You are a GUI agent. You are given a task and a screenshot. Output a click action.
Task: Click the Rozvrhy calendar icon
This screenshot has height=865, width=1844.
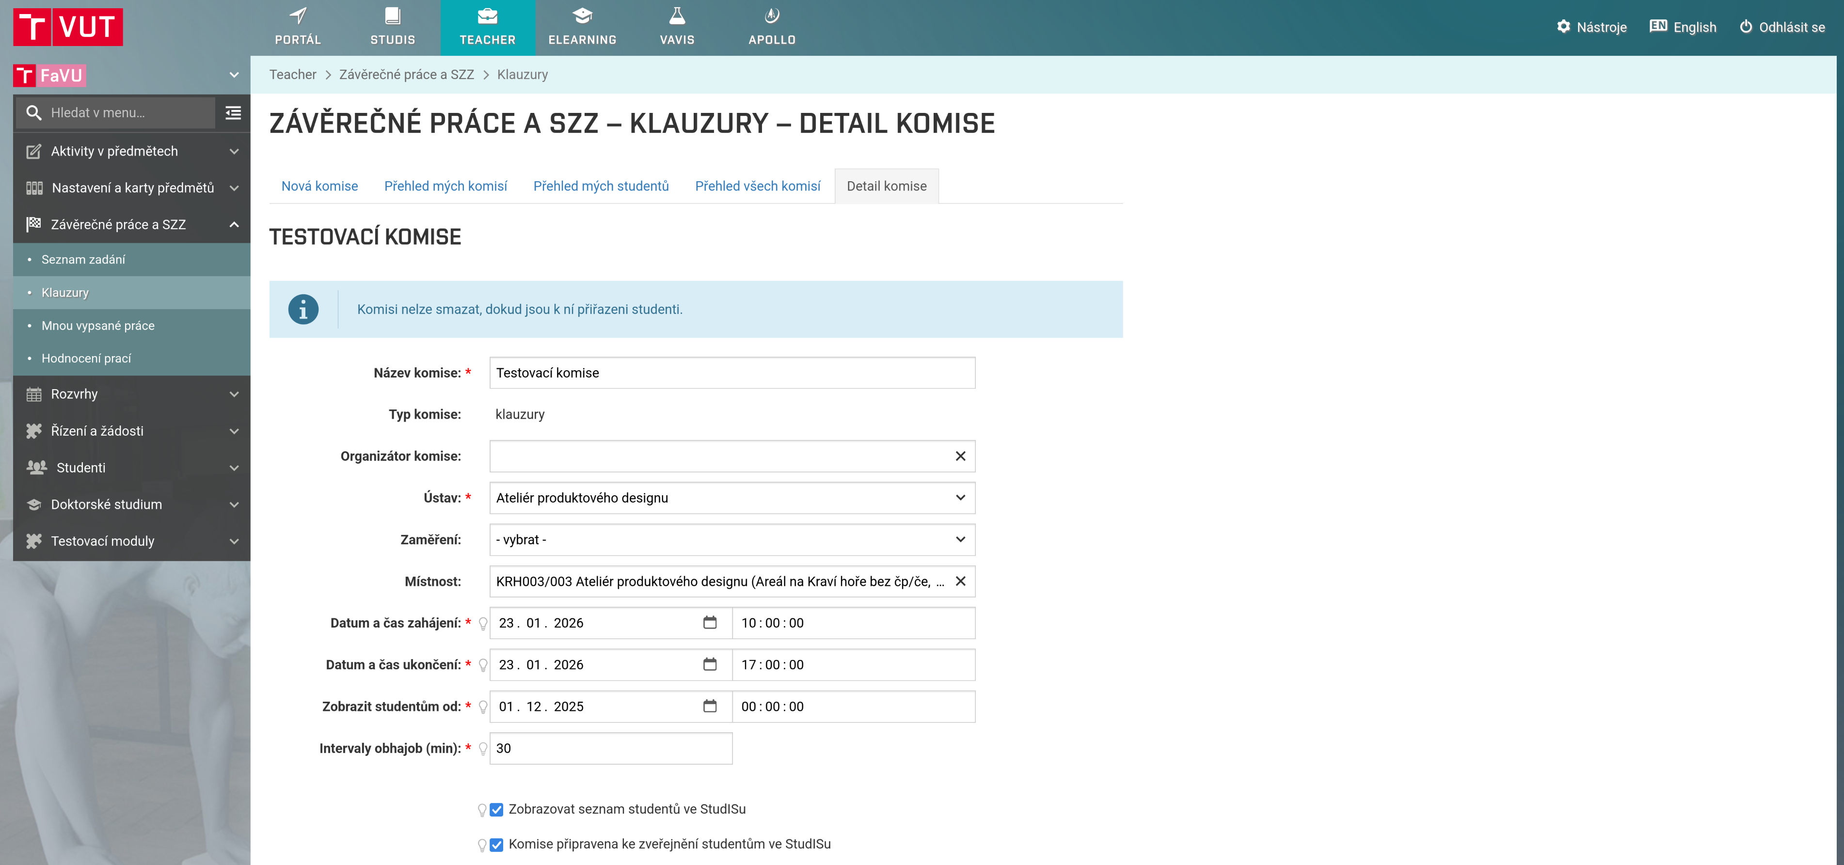33,393
